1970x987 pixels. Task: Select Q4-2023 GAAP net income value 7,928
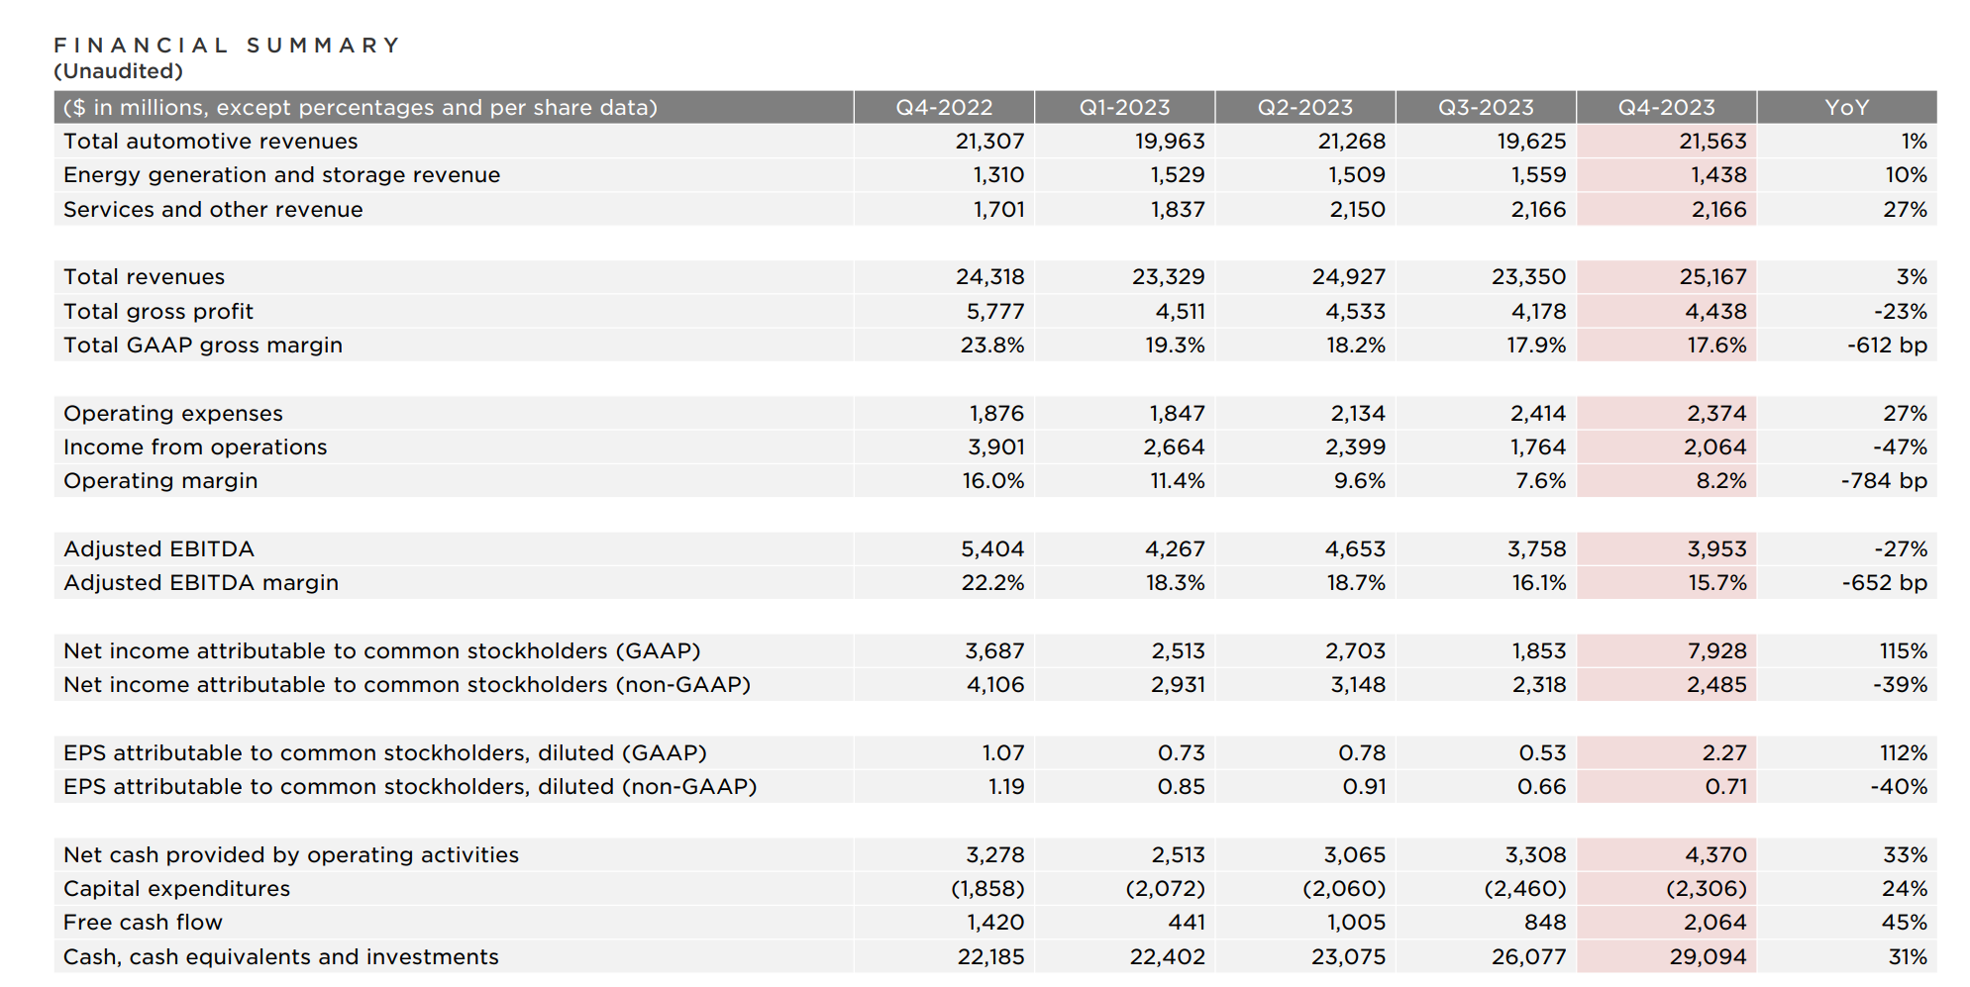[x=1716, y=651]
